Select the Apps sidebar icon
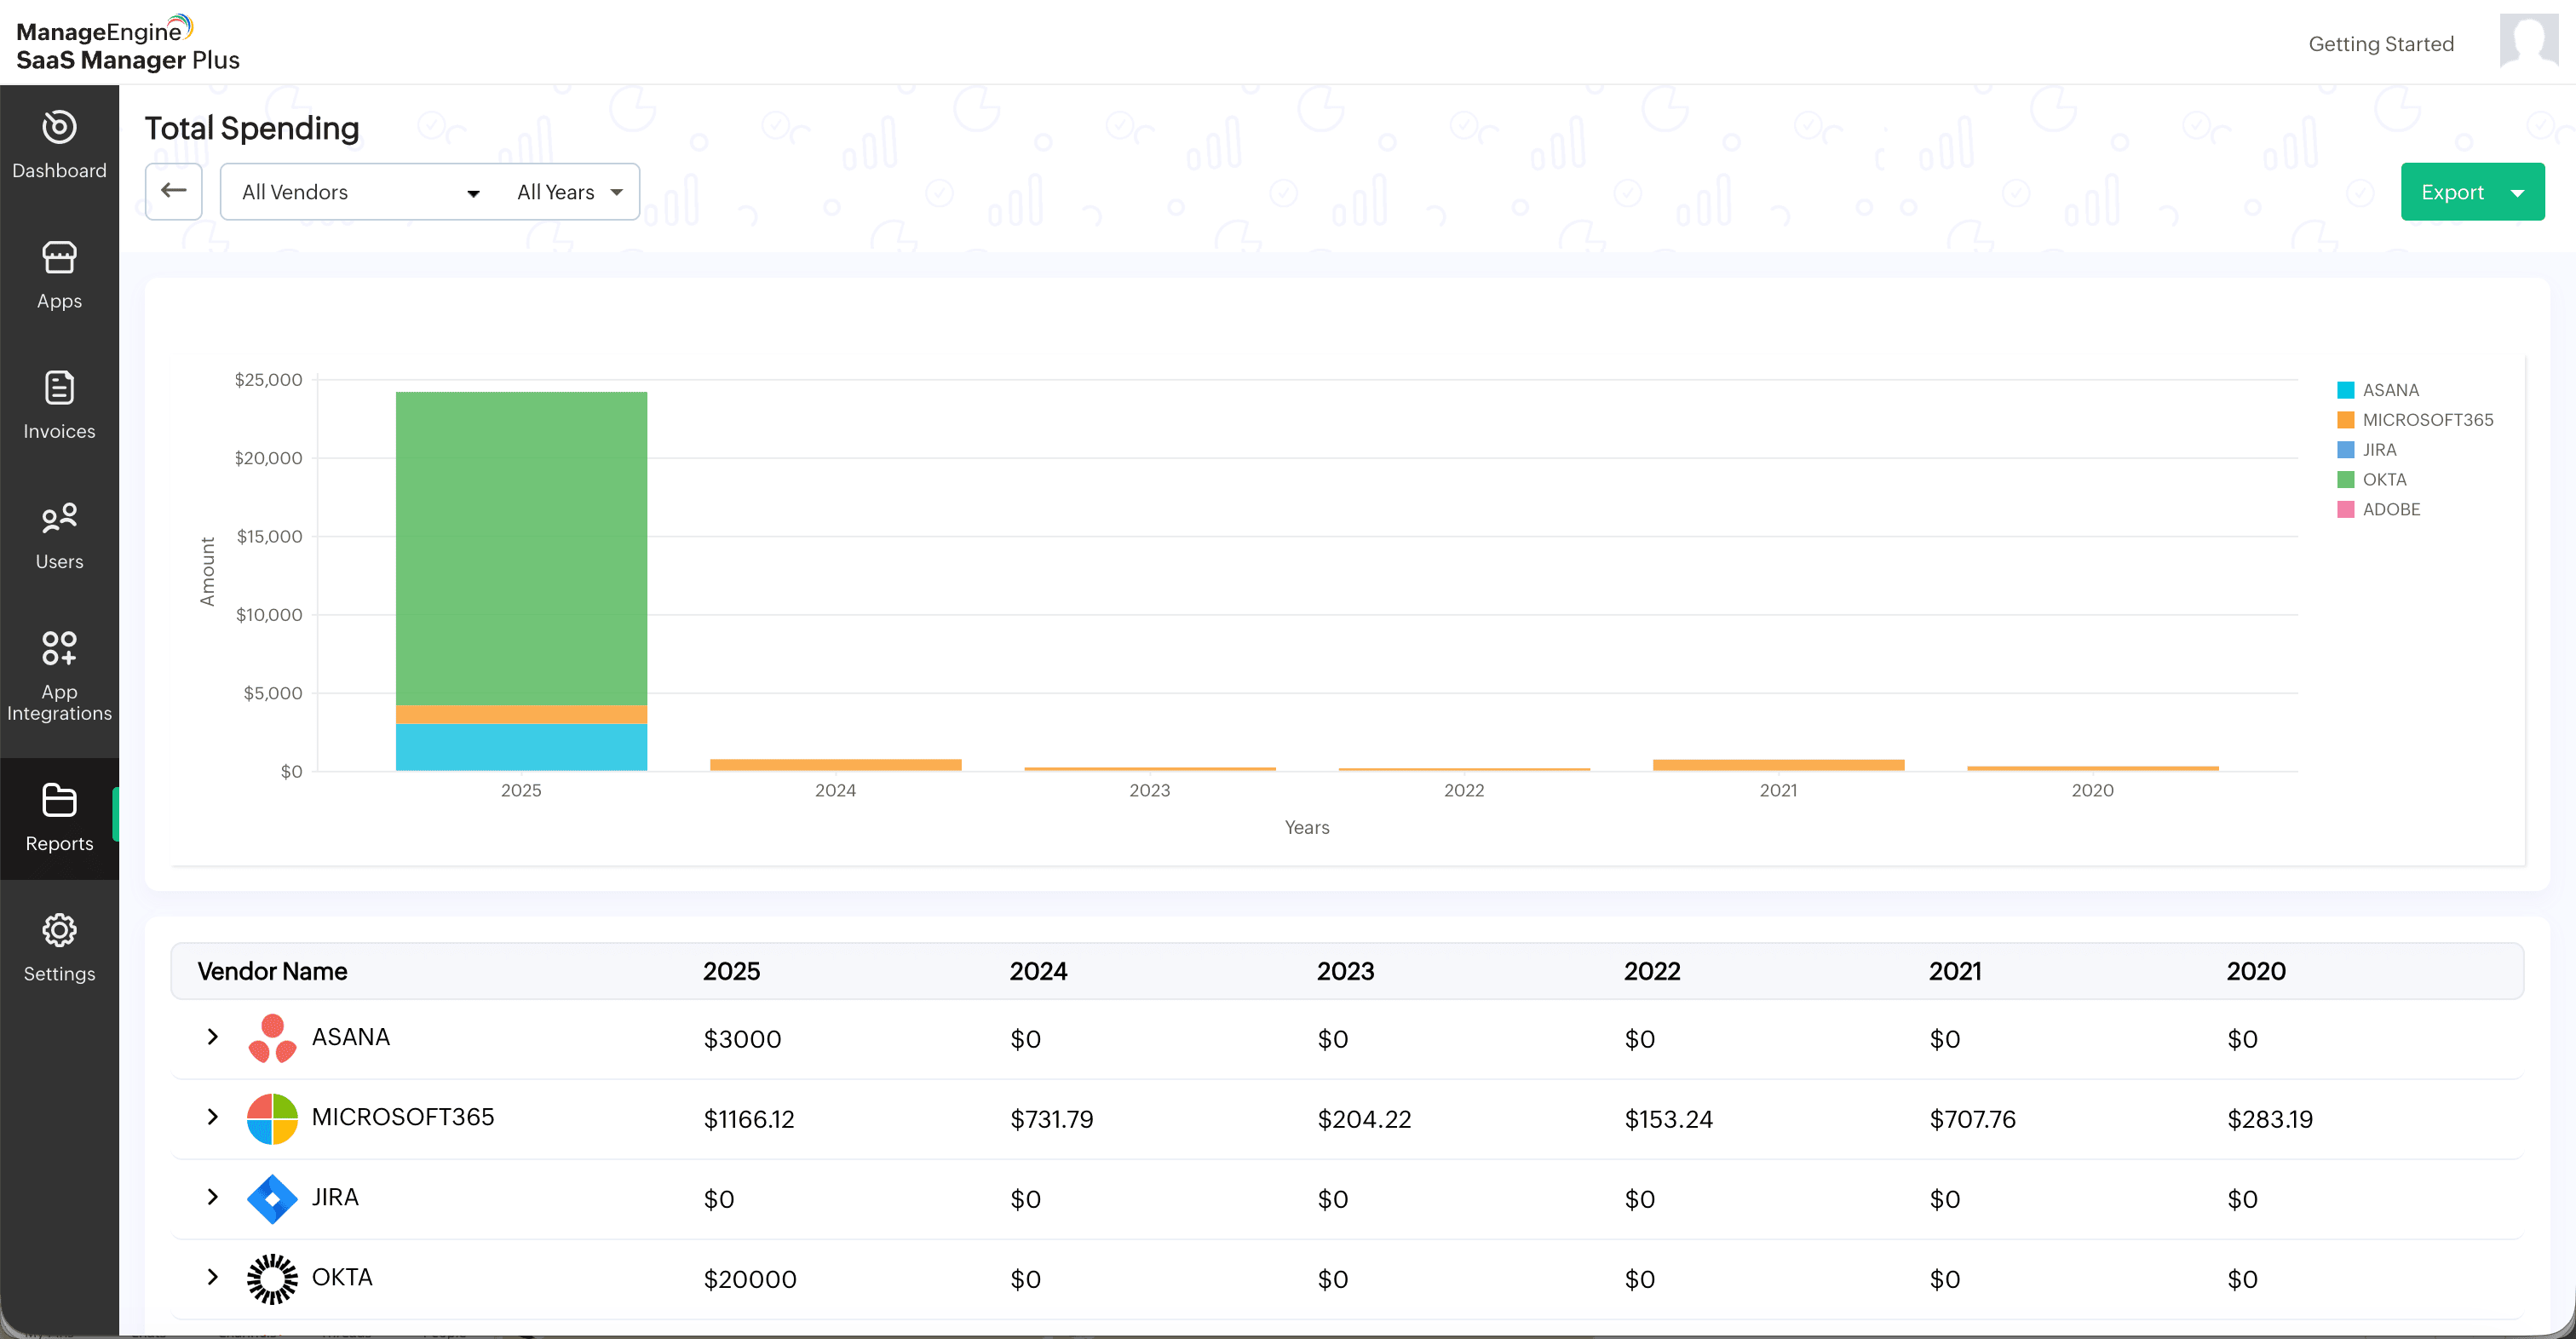2576x1339 pixels. [59, 275]
